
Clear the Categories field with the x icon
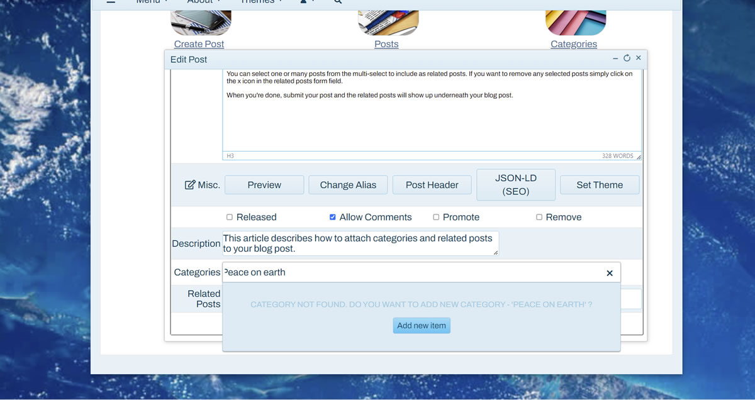coord(610,273)
